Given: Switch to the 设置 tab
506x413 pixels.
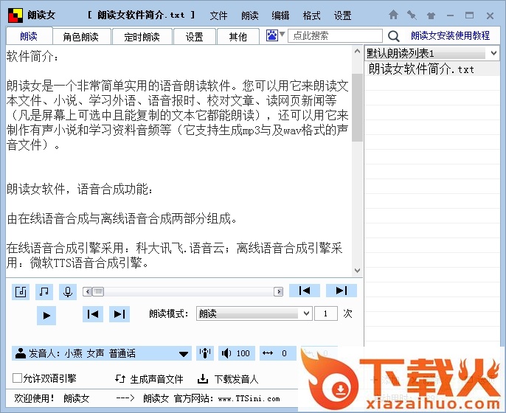Looking at the screenshot, I should [x=195, y=36].
